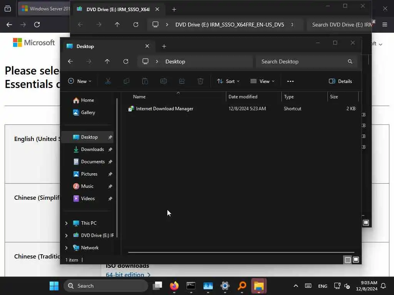The image size is (394, 295).
Task: Go back in Desktop window
Action: pyautogui.click(x=70, y=61)
